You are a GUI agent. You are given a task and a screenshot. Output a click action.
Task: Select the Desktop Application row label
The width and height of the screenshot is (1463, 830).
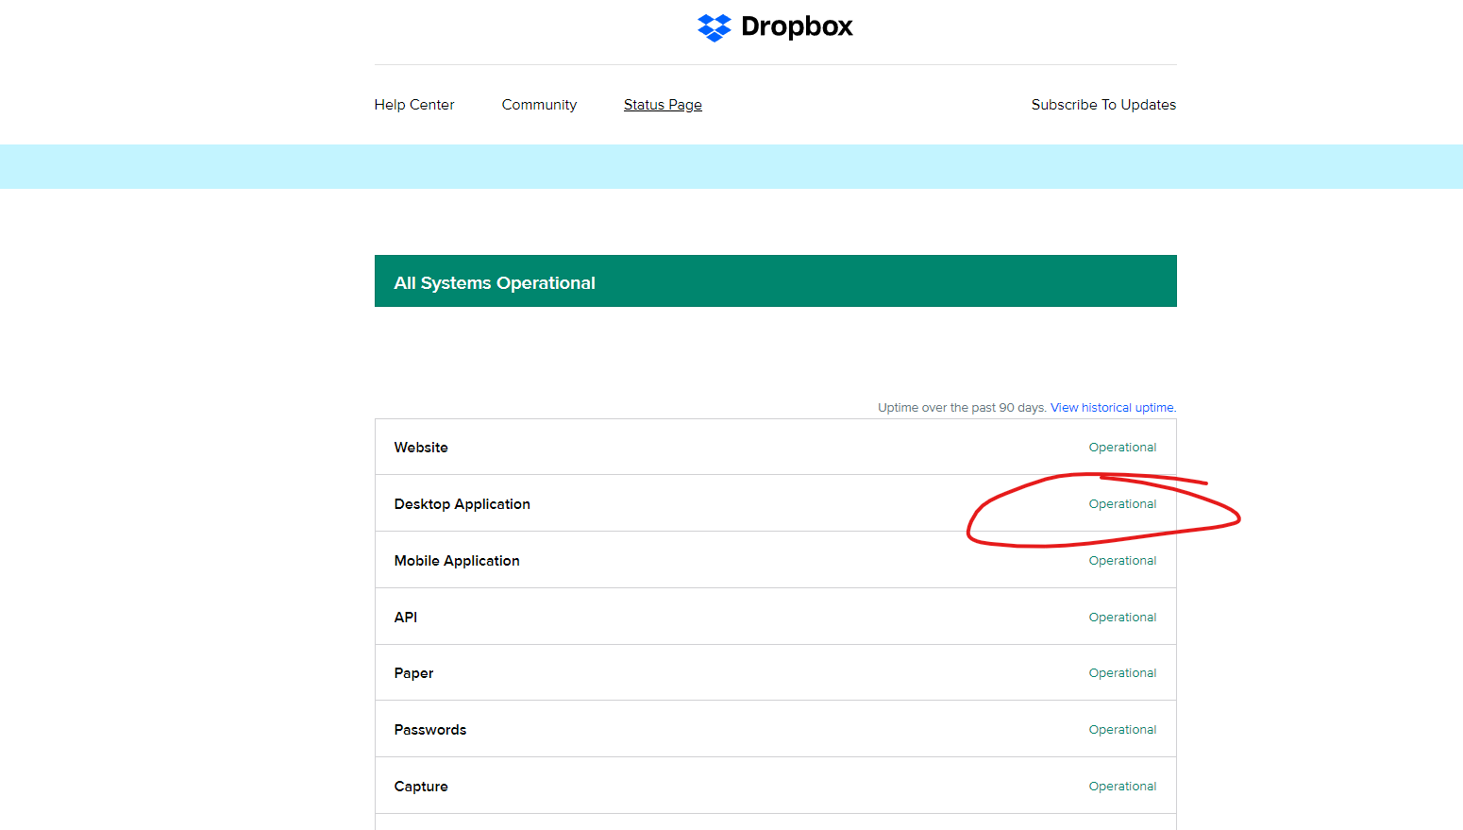pyautogui.click(x=462, y=504)
